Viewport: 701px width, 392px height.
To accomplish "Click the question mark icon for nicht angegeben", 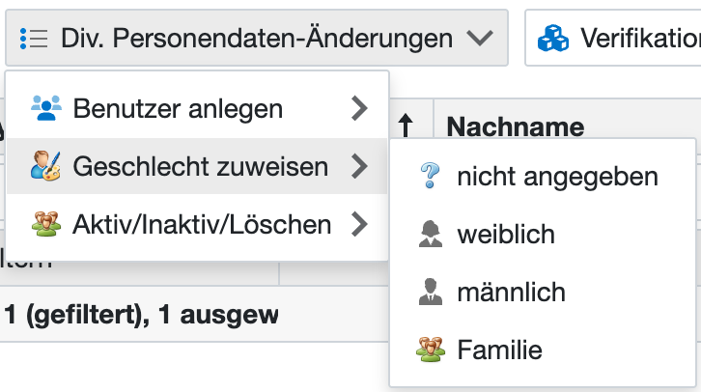I will tap(430, 177).
